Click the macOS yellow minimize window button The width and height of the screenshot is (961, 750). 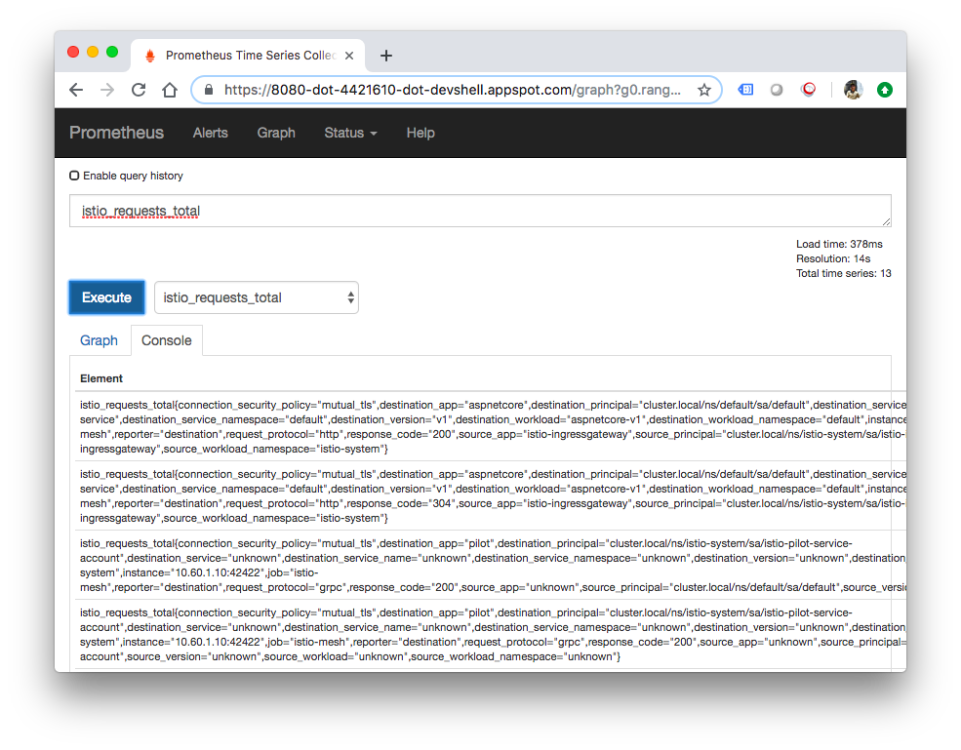point(93,52)
